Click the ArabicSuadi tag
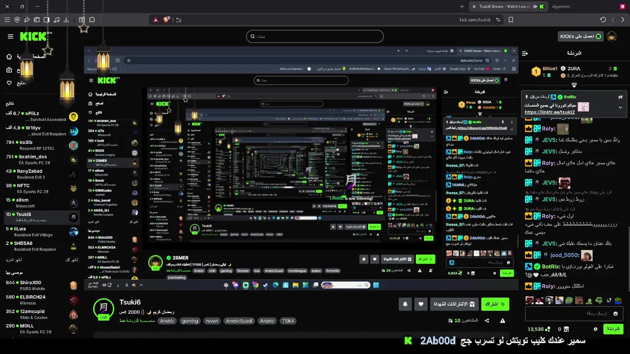The image size is (630, 354). tap(239, 321)
